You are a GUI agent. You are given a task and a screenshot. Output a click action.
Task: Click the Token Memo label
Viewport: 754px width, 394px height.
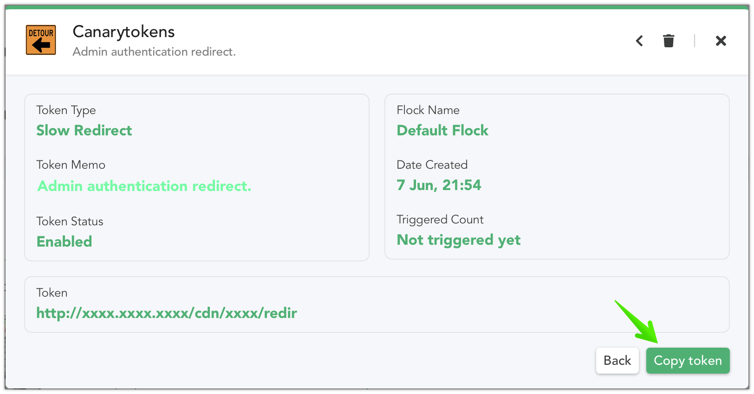point(71,165)
